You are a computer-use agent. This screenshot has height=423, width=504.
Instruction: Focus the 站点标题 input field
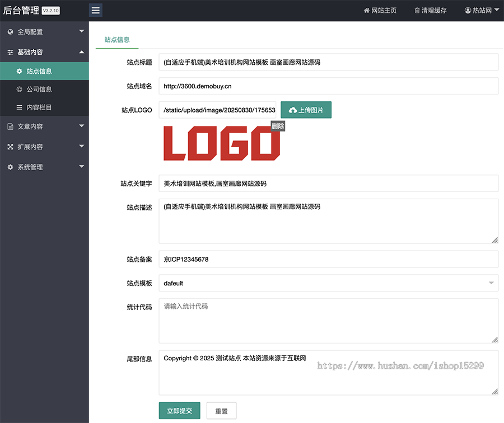329,62
